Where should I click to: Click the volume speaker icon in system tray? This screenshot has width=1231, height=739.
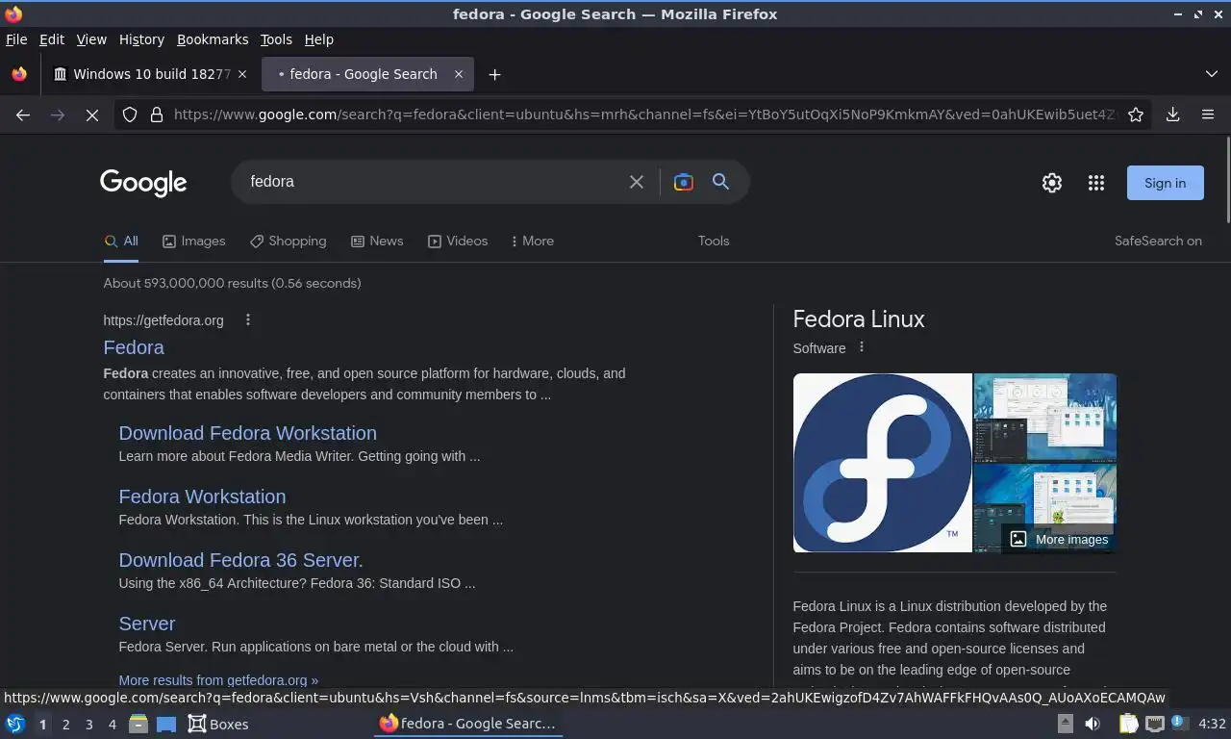coord(1093,724)
